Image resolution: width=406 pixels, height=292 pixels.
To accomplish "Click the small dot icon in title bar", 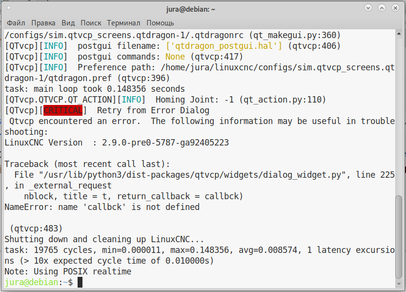I will pyautogui.click(x=9, y=8).
